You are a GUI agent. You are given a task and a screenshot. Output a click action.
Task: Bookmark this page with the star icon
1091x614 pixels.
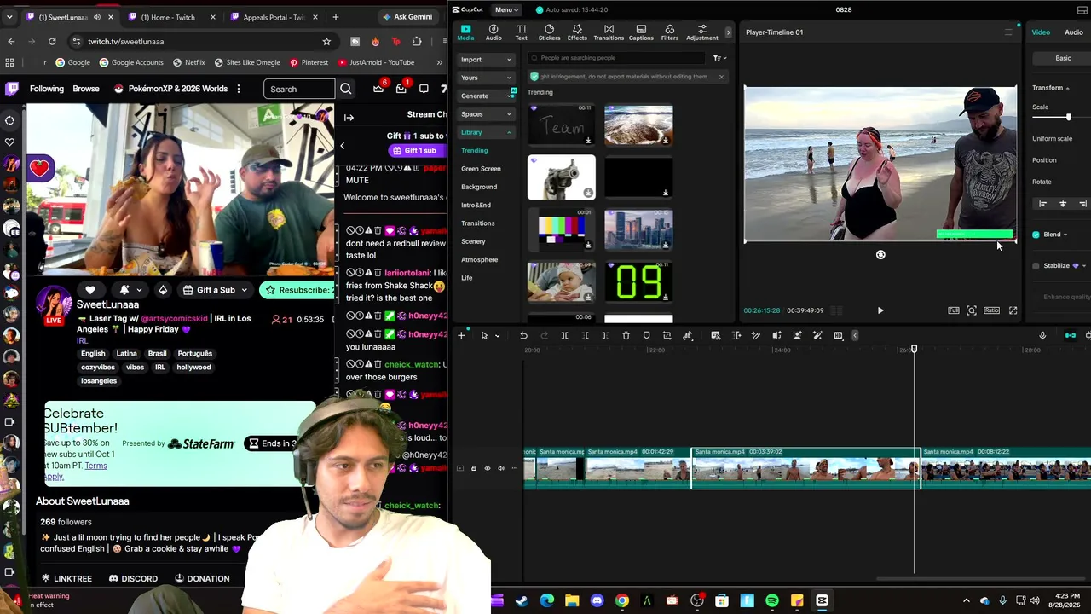pyautogui.click(x=326, y=41)
